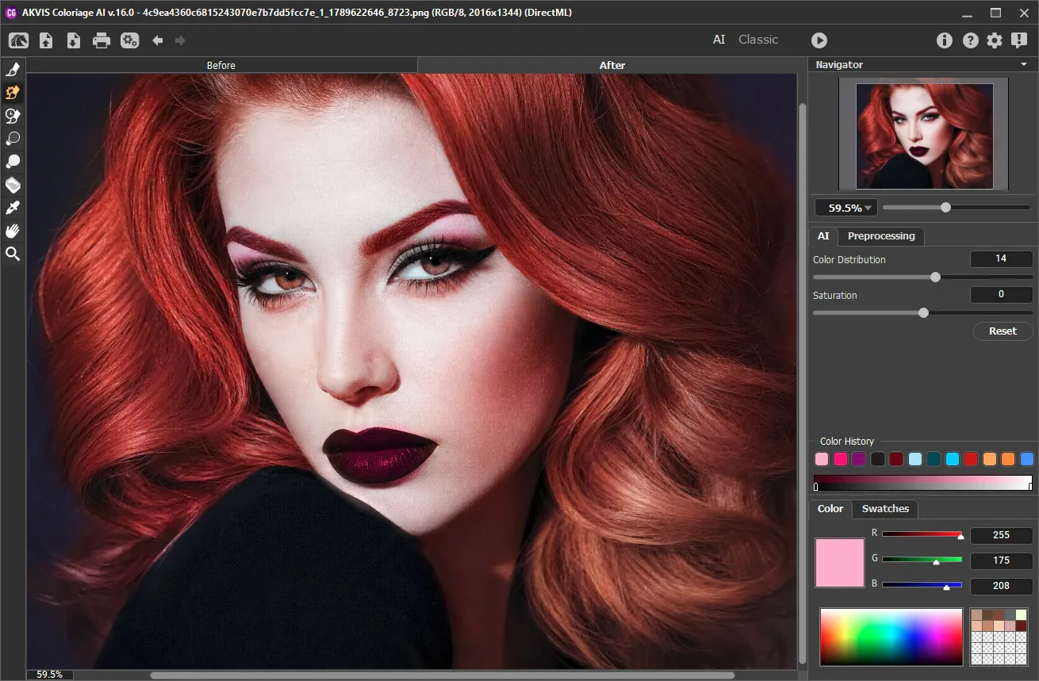Open the Swatches tab

pos(885,509)
